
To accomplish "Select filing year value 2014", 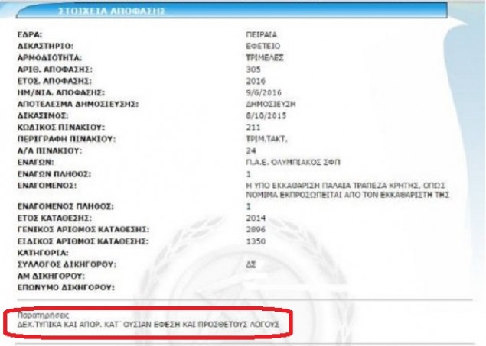I will tap(256, 218).
